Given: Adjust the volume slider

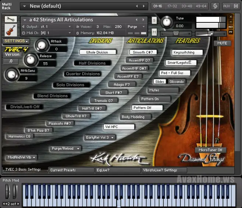Looking at the screenshot, I should [211, 34].
